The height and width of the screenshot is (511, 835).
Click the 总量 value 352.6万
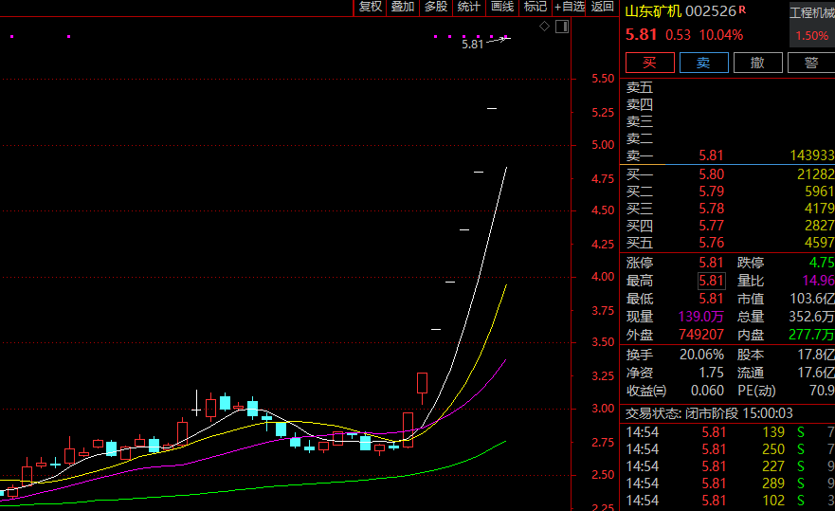coord(811,317)
